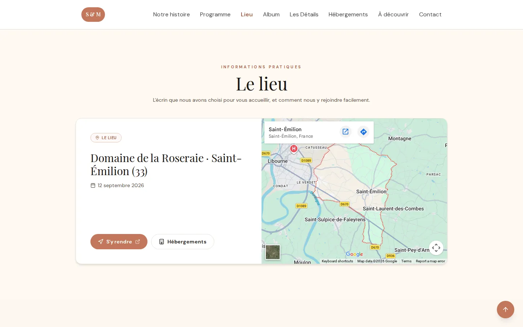Open Notre histoire section
Image resolution: width=523 pixels, height=327 pixels.
pyautogui.click(x=171, y=15)
